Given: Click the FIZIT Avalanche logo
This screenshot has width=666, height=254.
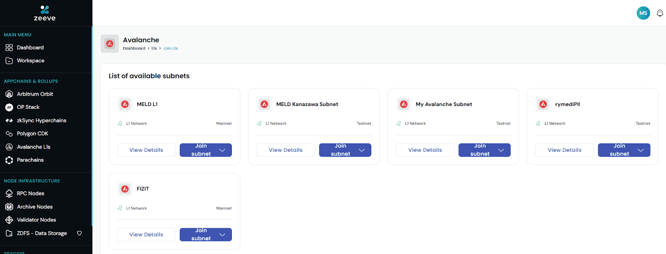Looking at the screenshot, I should pyautogui.click(x=125, y=189).
